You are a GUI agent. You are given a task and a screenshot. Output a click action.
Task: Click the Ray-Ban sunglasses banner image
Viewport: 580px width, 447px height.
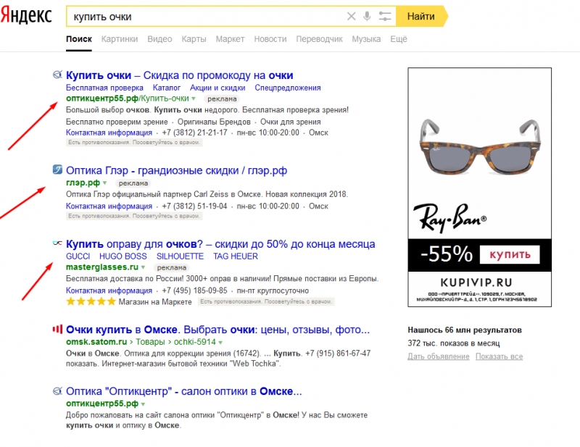[x=479, y=146]
